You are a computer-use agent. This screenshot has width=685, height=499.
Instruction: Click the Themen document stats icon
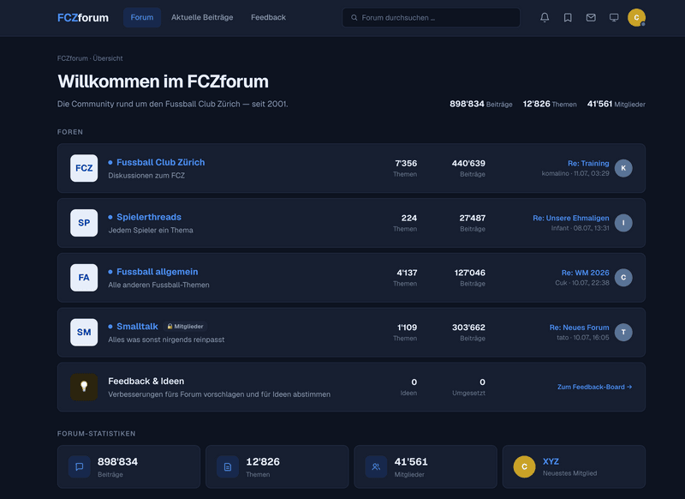(228, 466)
